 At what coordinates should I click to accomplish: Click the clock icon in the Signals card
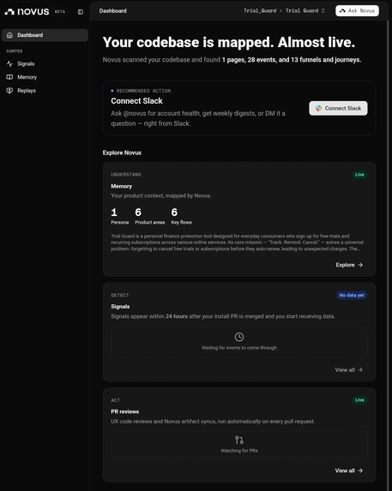coord(239,337)
